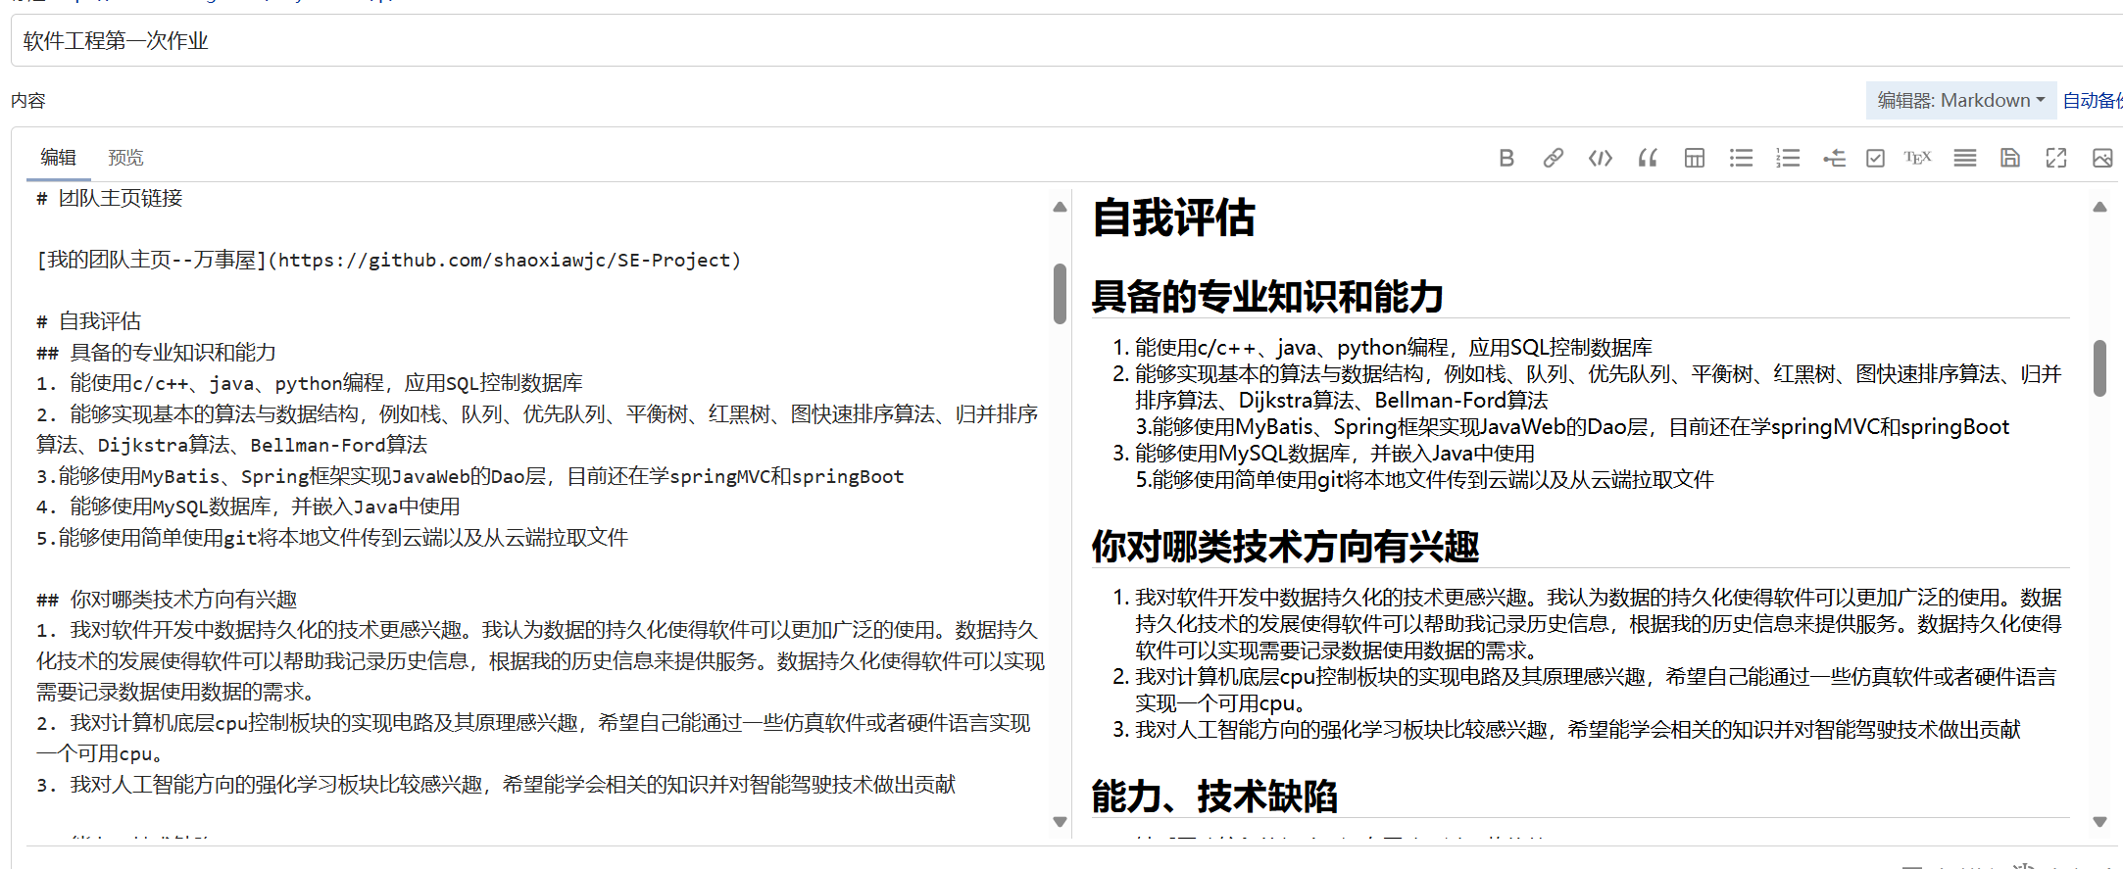The width and height of the screenshot is (2123, 869).
Task: Switch to the 编辑 tab
Action: [x=58, y=158]
